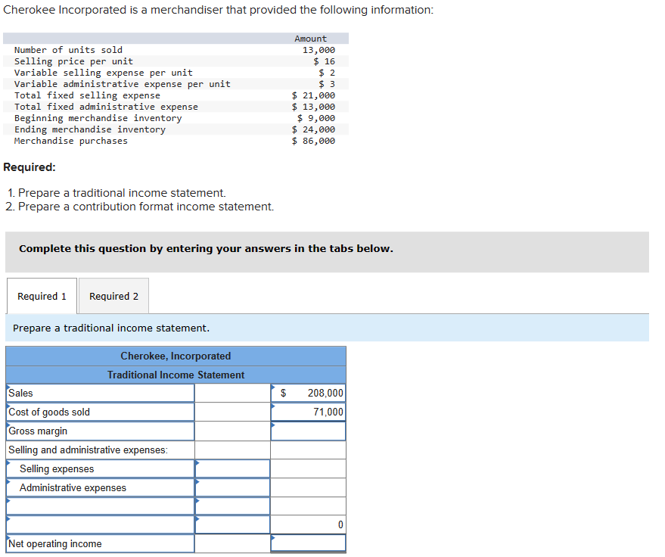Click the 'Ending merchandise inventory' text
The height and width of the screenshot is (557, 665).
pos(90,129)
